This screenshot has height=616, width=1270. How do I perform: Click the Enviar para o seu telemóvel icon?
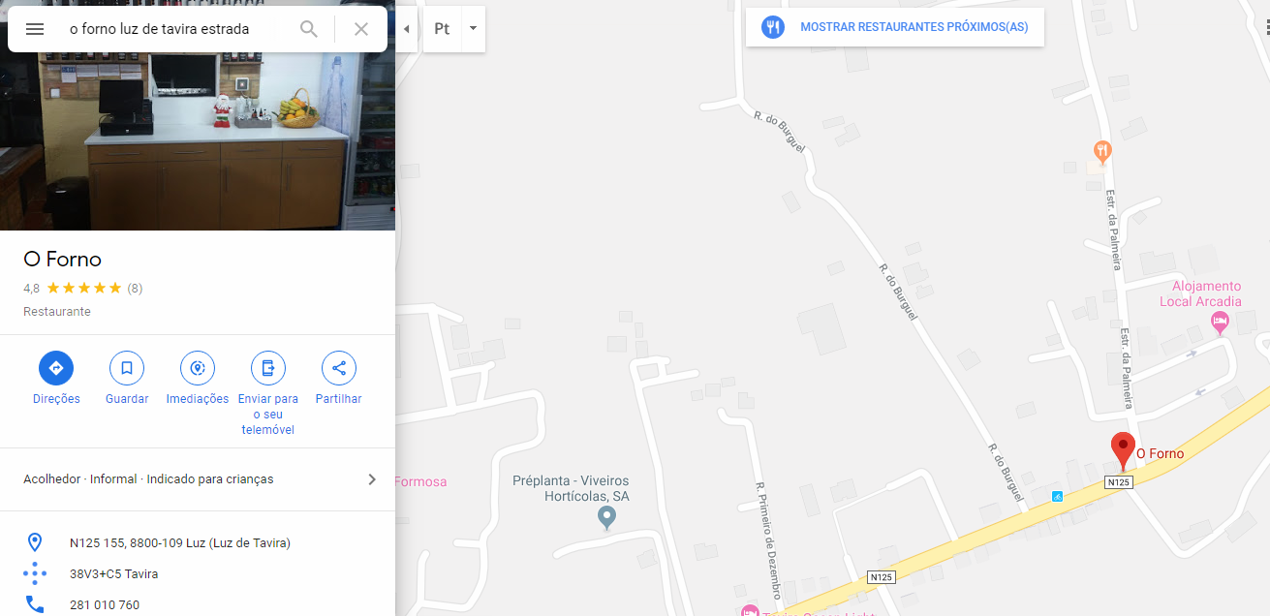click(x=268, y=368)
